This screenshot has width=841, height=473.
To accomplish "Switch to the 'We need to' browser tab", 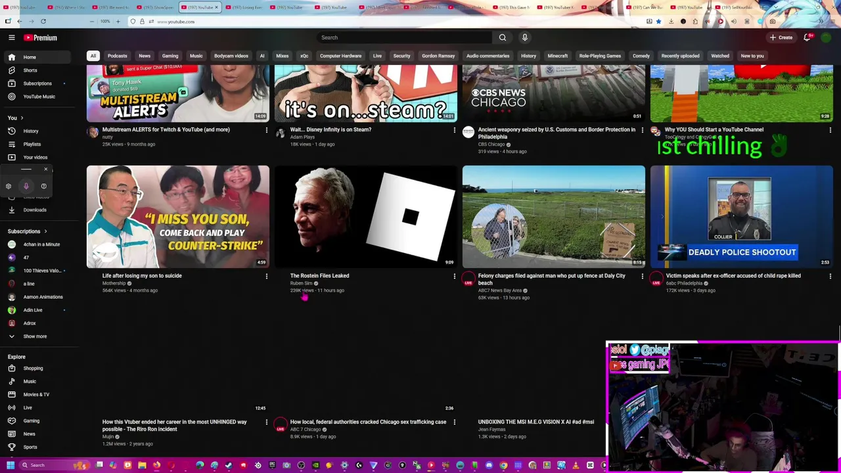I will pyautogui.click(x=109, y=7).
